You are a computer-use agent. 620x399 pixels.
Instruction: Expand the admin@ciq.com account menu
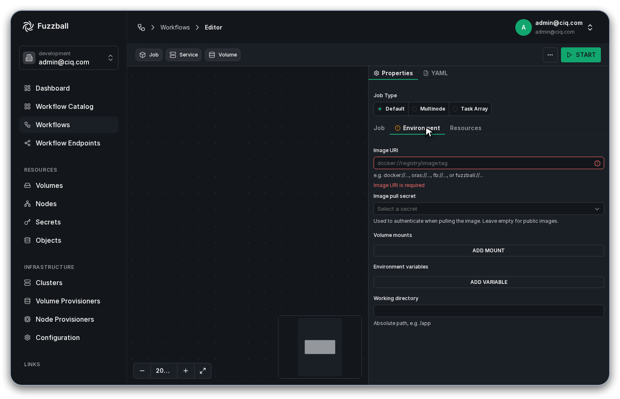pos(555,27)
